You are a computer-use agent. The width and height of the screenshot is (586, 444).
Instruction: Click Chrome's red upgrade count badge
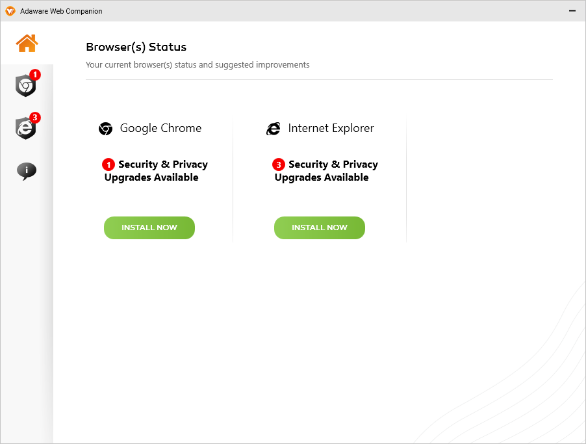click(108, 164)
